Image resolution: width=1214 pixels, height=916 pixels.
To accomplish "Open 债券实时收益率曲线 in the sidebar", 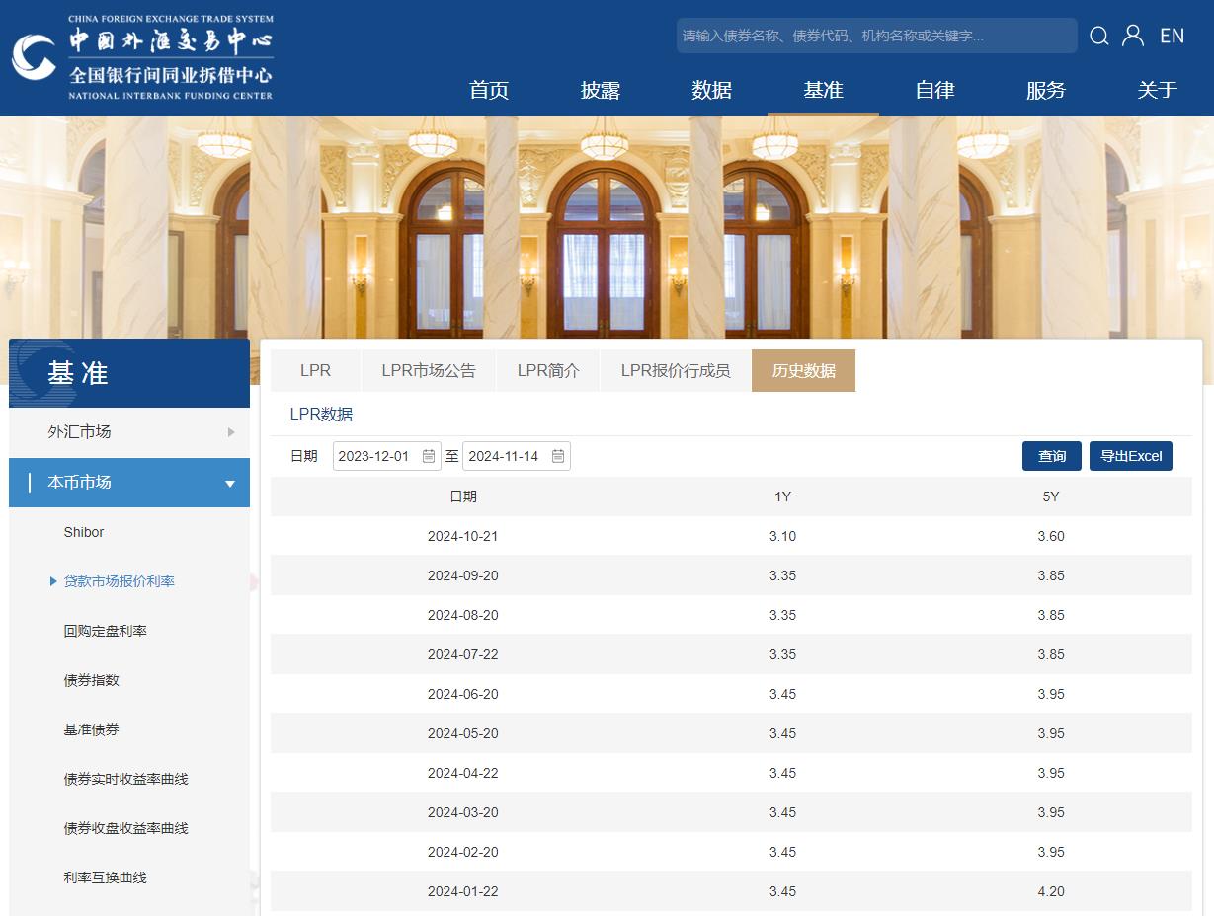I will pos(125,779).
